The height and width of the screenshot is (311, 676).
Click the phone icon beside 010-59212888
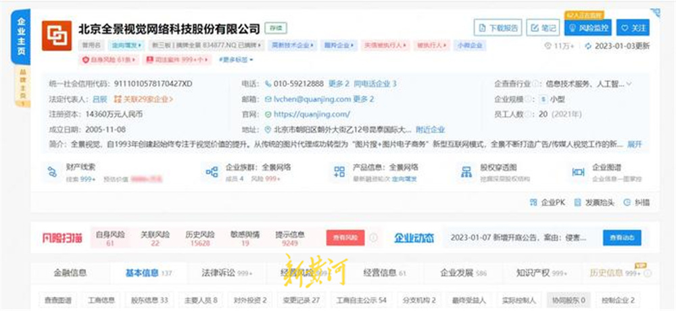268,84
